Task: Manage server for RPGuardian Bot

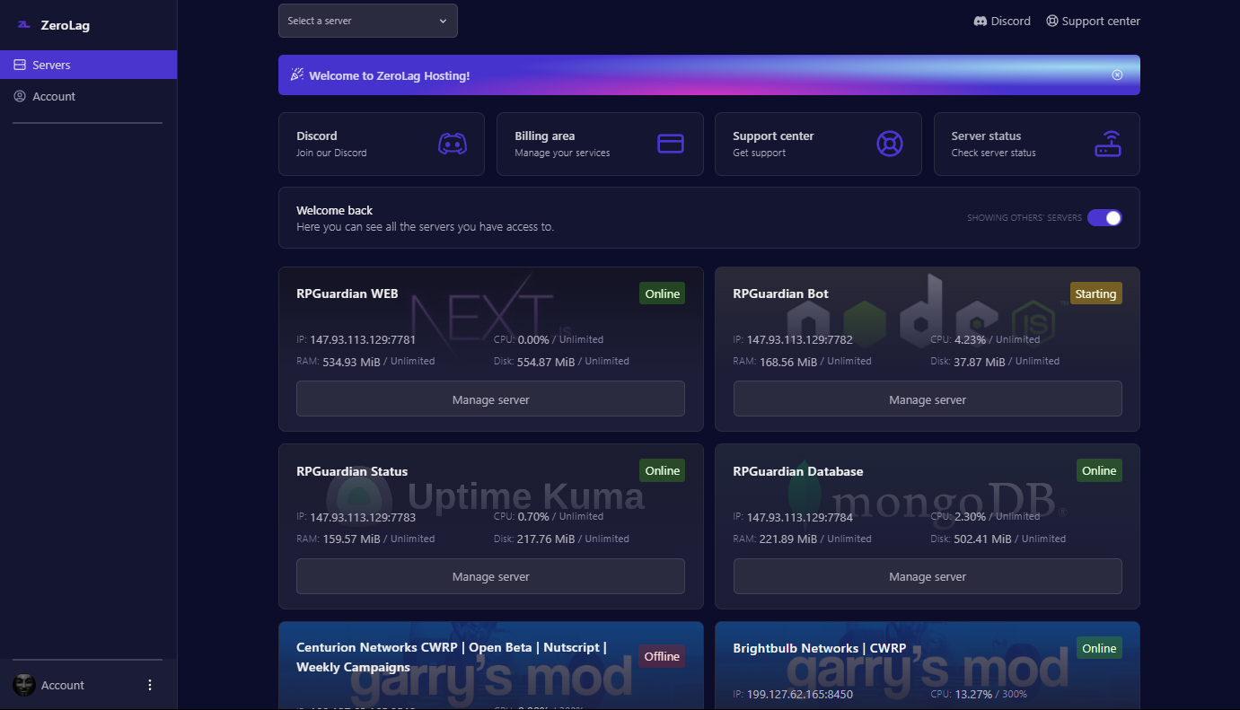Action: 928,399
